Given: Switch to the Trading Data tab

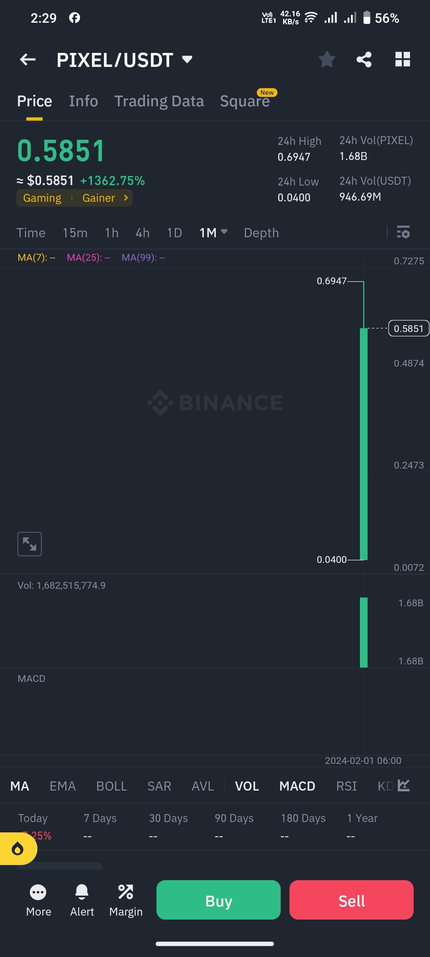Looking at the screenshot, I should (159, 101).
